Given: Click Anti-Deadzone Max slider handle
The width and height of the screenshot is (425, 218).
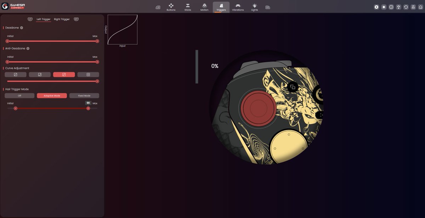Looking at the screenshot, I should [x=97, y=62].
